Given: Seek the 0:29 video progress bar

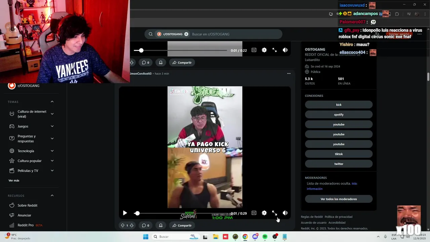Looking at the screenshot, I should point(181,213).
